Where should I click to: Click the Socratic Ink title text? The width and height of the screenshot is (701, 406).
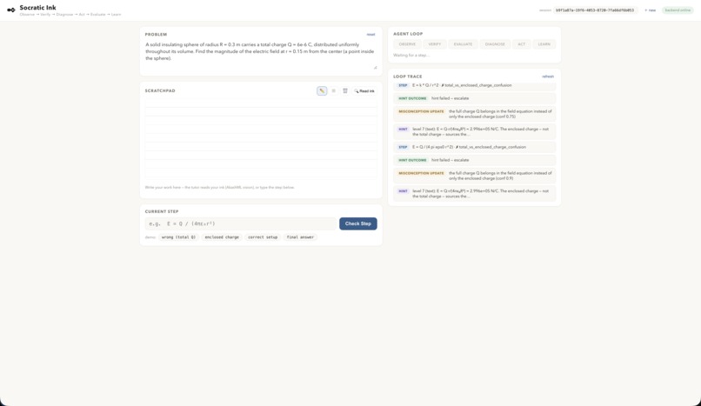(38, 8)
